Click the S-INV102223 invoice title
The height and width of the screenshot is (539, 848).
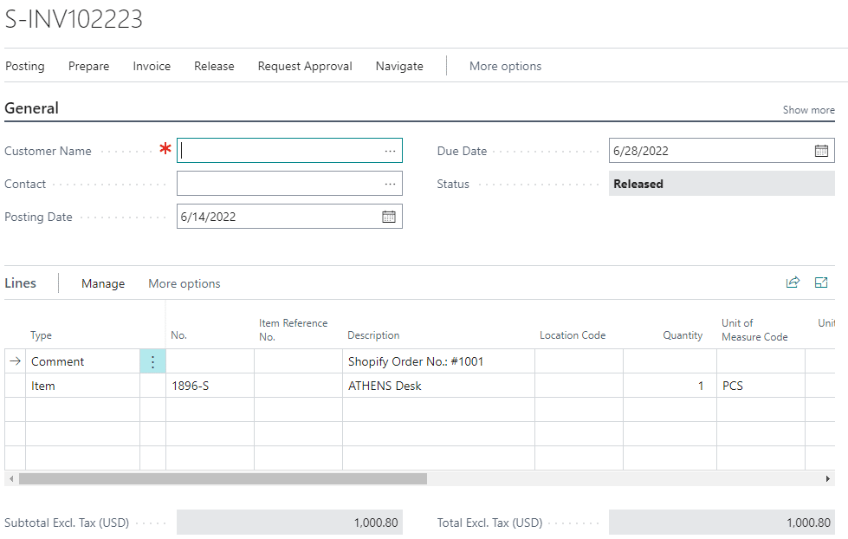74,19
